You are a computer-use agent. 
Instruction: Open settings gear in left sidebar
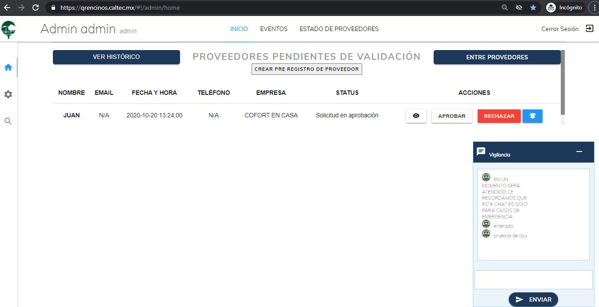[8, 94]
